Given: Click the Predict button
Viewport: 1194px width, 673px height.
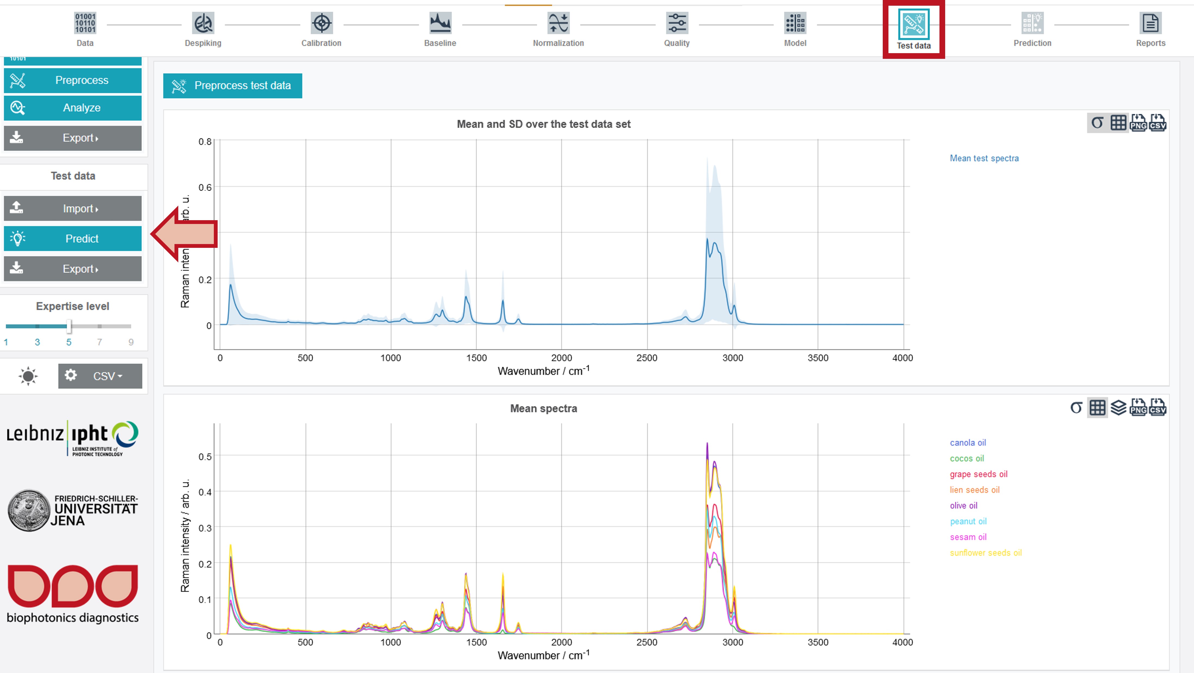Looking at the screenshot, I should coord(73,239).
